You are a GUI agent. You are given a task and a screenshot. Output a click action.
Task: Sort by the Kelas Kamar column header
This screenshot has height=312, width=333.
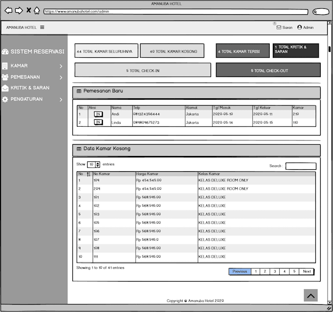pos(209,174)
